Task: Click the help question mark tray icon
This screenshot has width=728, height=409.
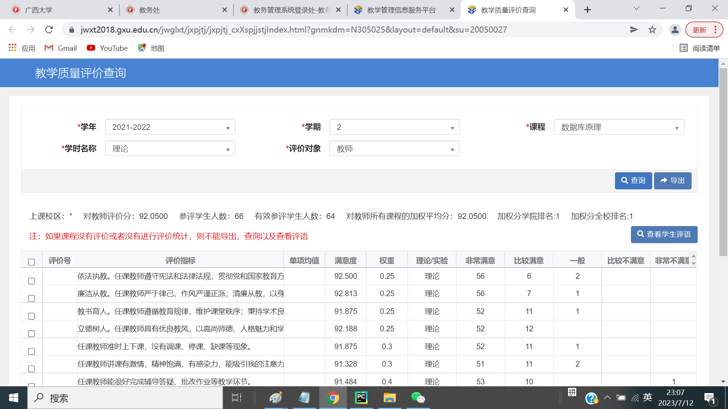Action: coord(591,398)
